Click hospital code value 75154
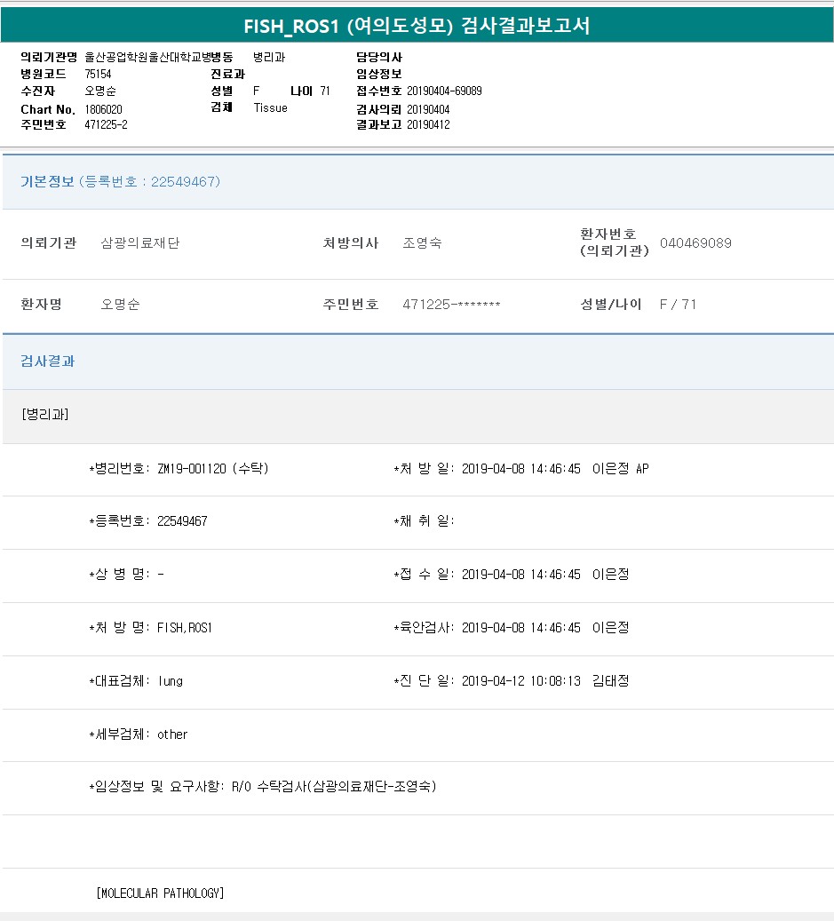Image resolution: width=834 pixels, height=921 pixels. coord(98,75)
